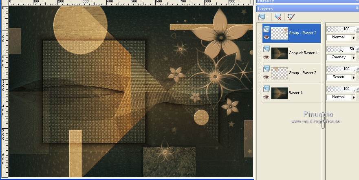Toggle eye icon of the selected top layer
359x180 pixels.
click(x=266, y=37)
